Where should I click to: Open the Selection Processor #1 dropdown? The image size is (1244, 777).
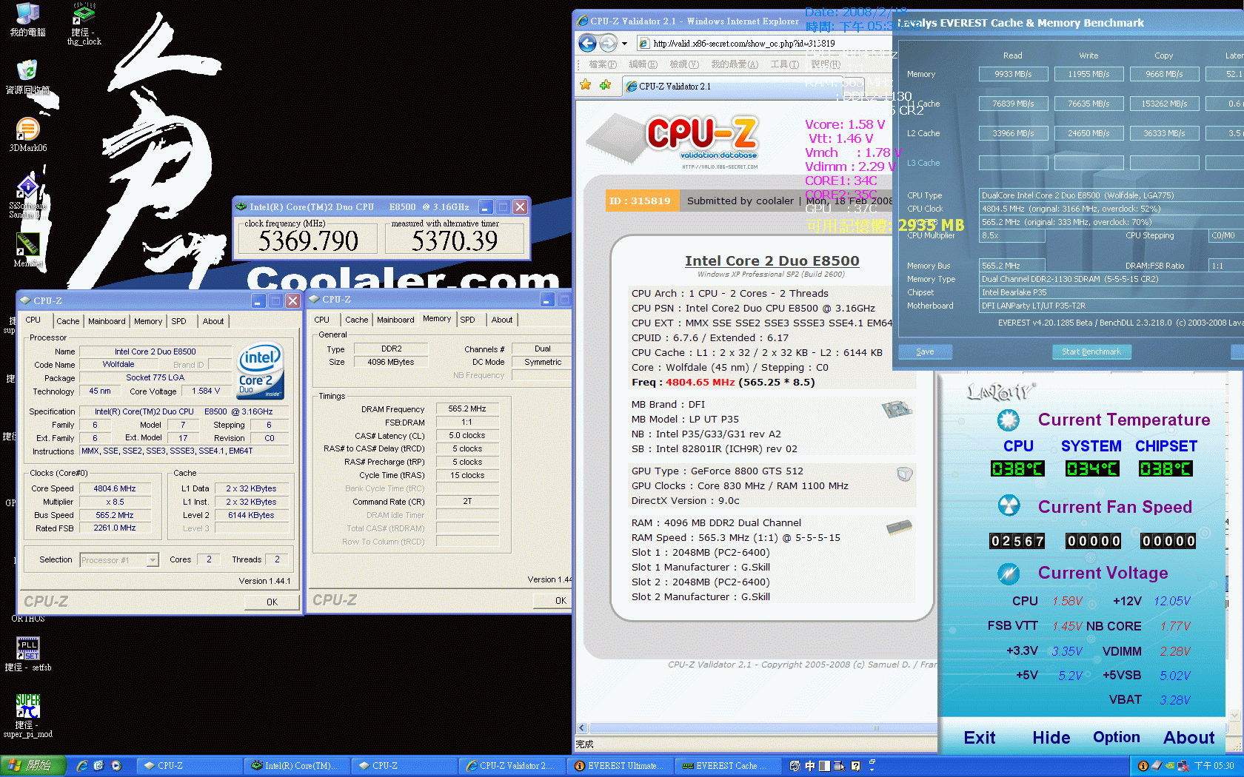[x=153, y=560]
